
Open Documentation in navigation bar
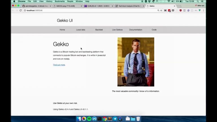(x=136, y=30)
